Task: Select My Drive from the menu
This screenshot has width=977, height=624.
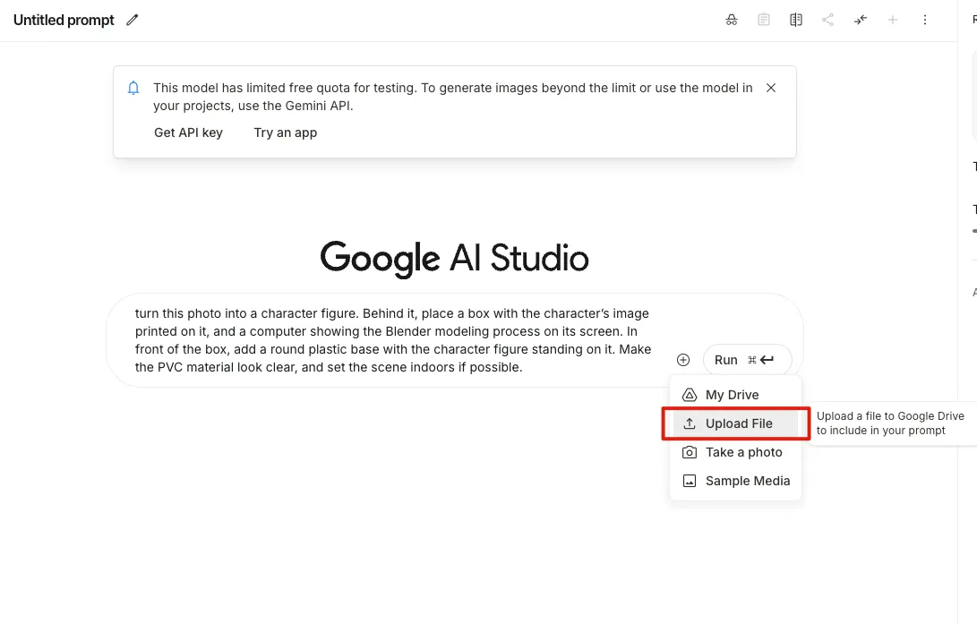Action: click(732, 395)
